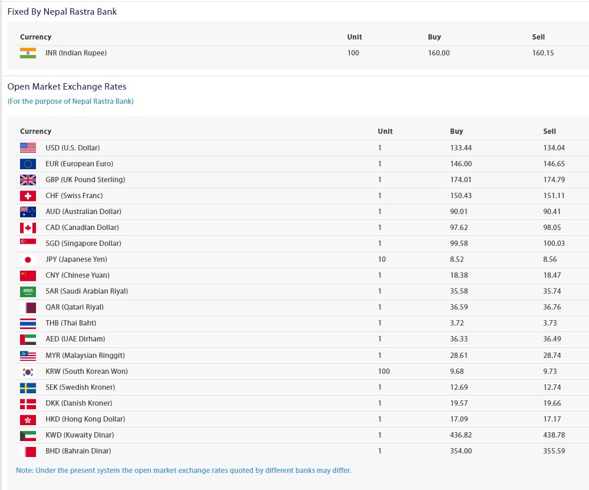
Task: Click USD (U.S. Dollar) currency name
Action: pyautogui.click(x=73, y=148)
